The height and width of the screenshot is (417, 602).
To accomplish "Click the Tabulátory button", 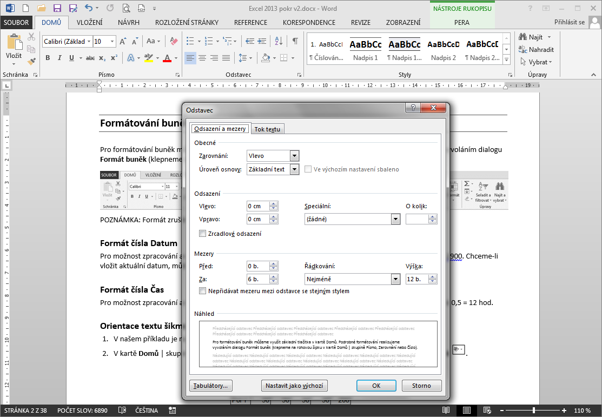I will (211, 386).
